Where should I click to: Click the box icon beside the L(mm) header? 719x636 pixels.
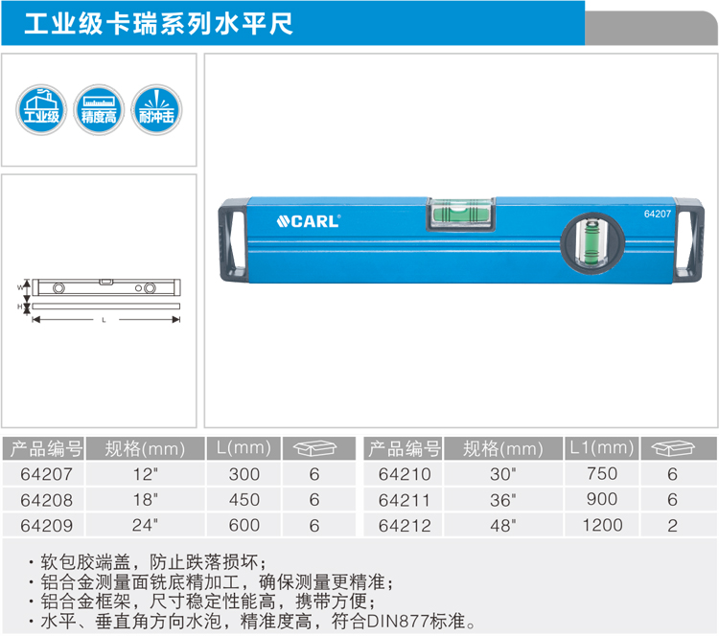coord(314,448)
